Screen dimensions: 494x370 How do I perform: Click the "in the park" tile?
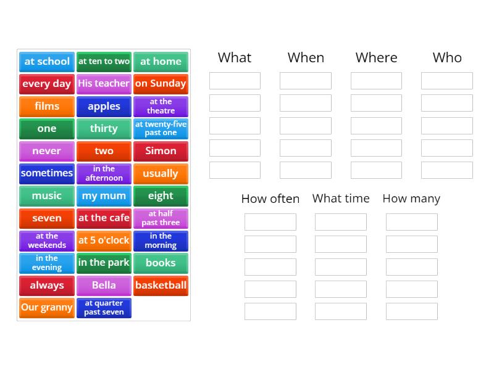click(x=104, y=263)
